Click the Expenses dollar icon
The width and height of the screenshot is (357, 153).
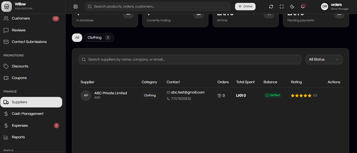tap(6, 126)
